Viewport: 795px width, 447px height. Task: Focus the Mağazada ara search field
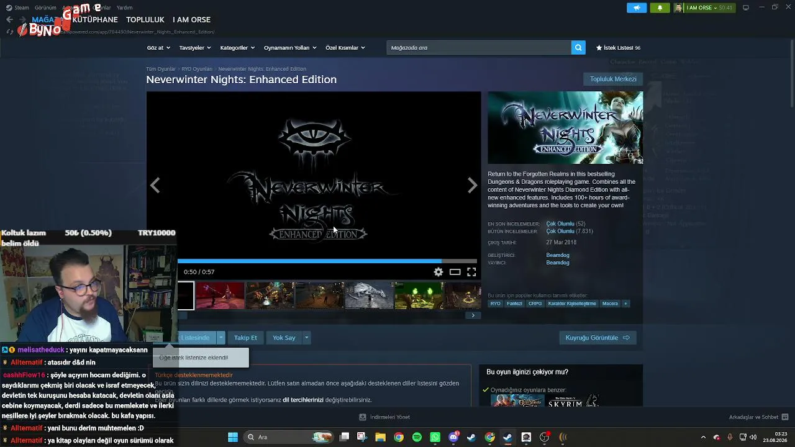click(479, 48)
